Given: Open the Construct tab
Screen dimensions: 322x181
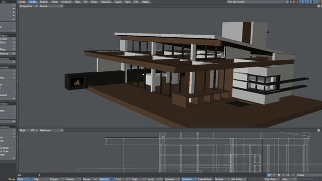Looking at the screenshot, I should 66,2.
